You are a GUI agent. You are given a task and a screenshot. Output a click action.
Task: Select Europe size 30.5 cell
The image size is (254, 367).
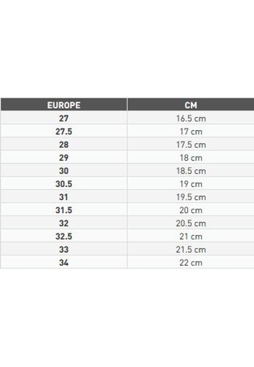click(64, 184)
